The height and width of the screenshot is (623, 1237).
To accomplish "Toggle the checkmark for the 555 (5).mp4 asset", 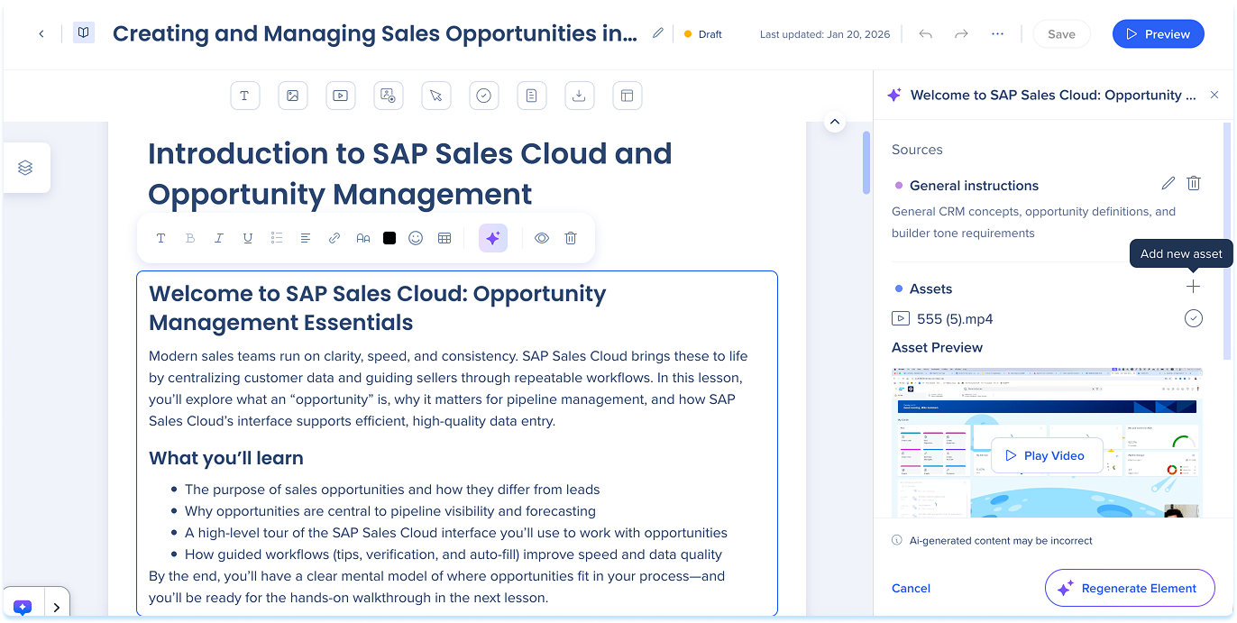I will (x=1193, y=318).
